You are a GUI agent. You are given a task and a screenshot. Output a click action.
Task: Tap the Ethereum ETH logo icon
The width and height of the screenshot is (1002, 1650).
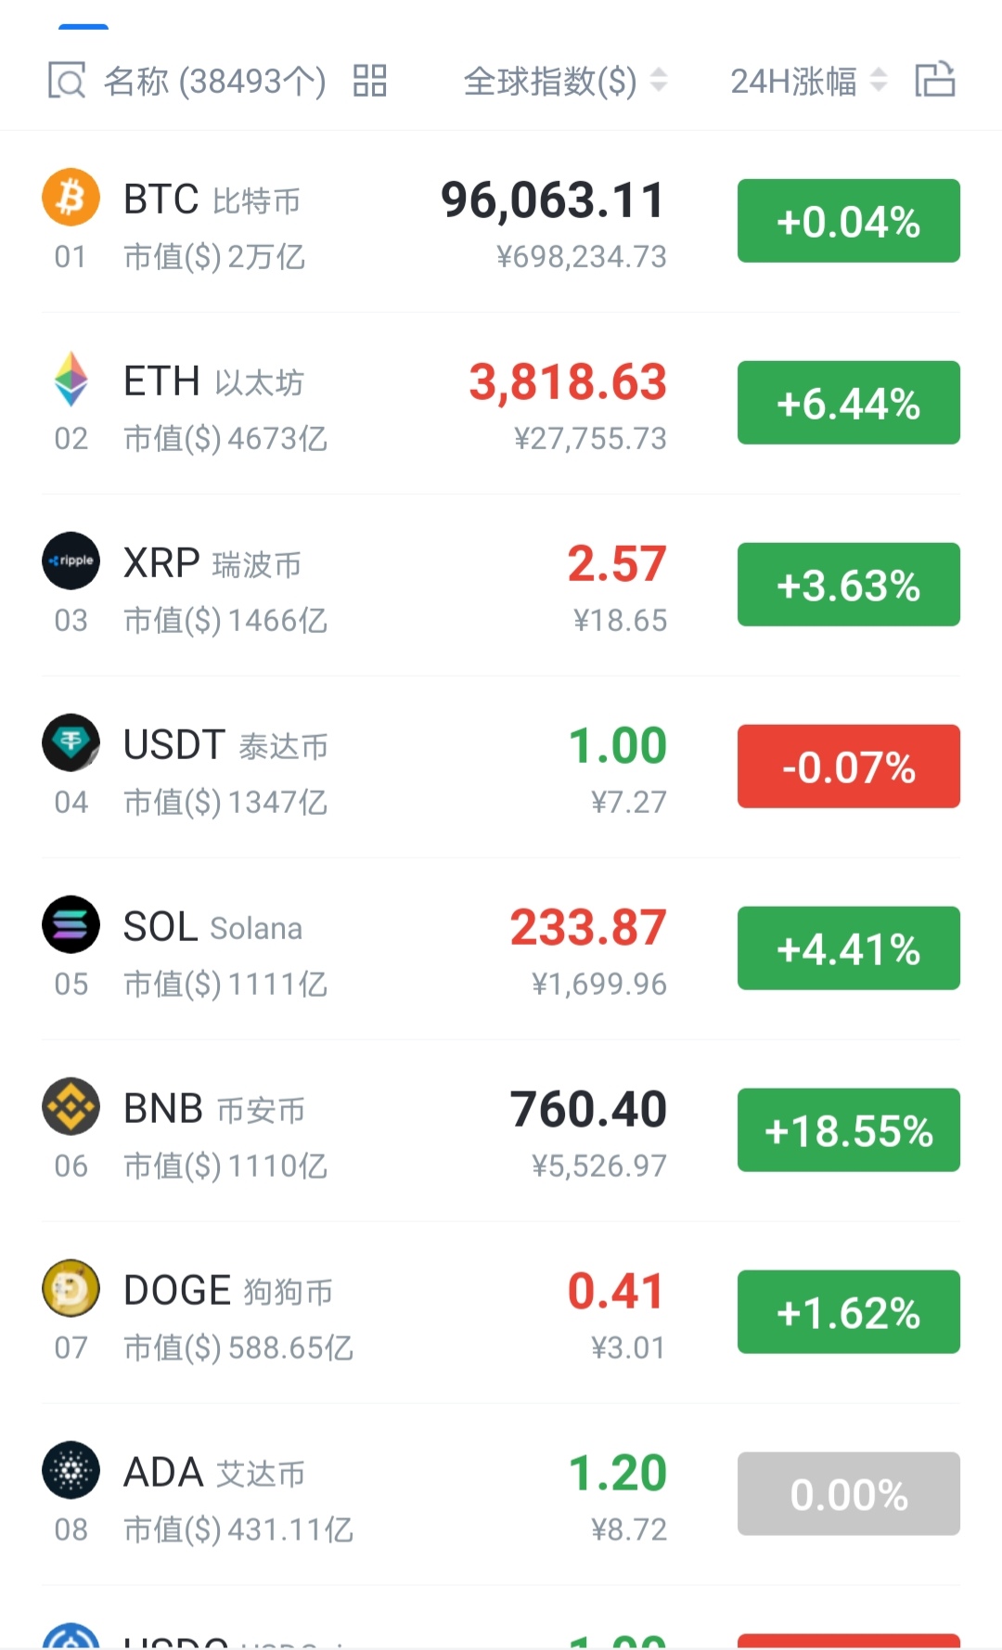click(x=71, y=379)
